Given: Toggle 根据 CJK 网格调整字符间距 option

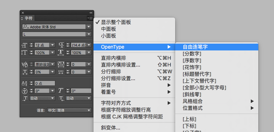Looking at the screenshot, I should point(134,117).
